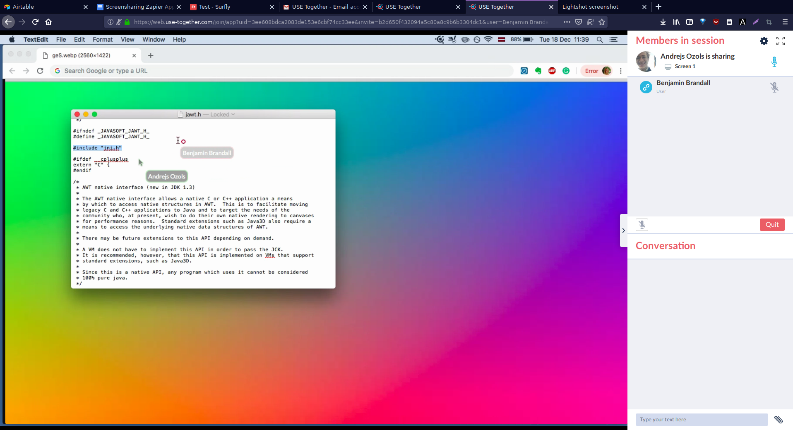The height and width of the screenshot is (430, 793).
Task: Open the Window menu in macOS bar
Action: point(154,40)
